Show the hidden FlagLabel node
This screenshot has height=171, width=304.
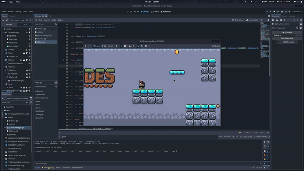[x=30, y=43]
